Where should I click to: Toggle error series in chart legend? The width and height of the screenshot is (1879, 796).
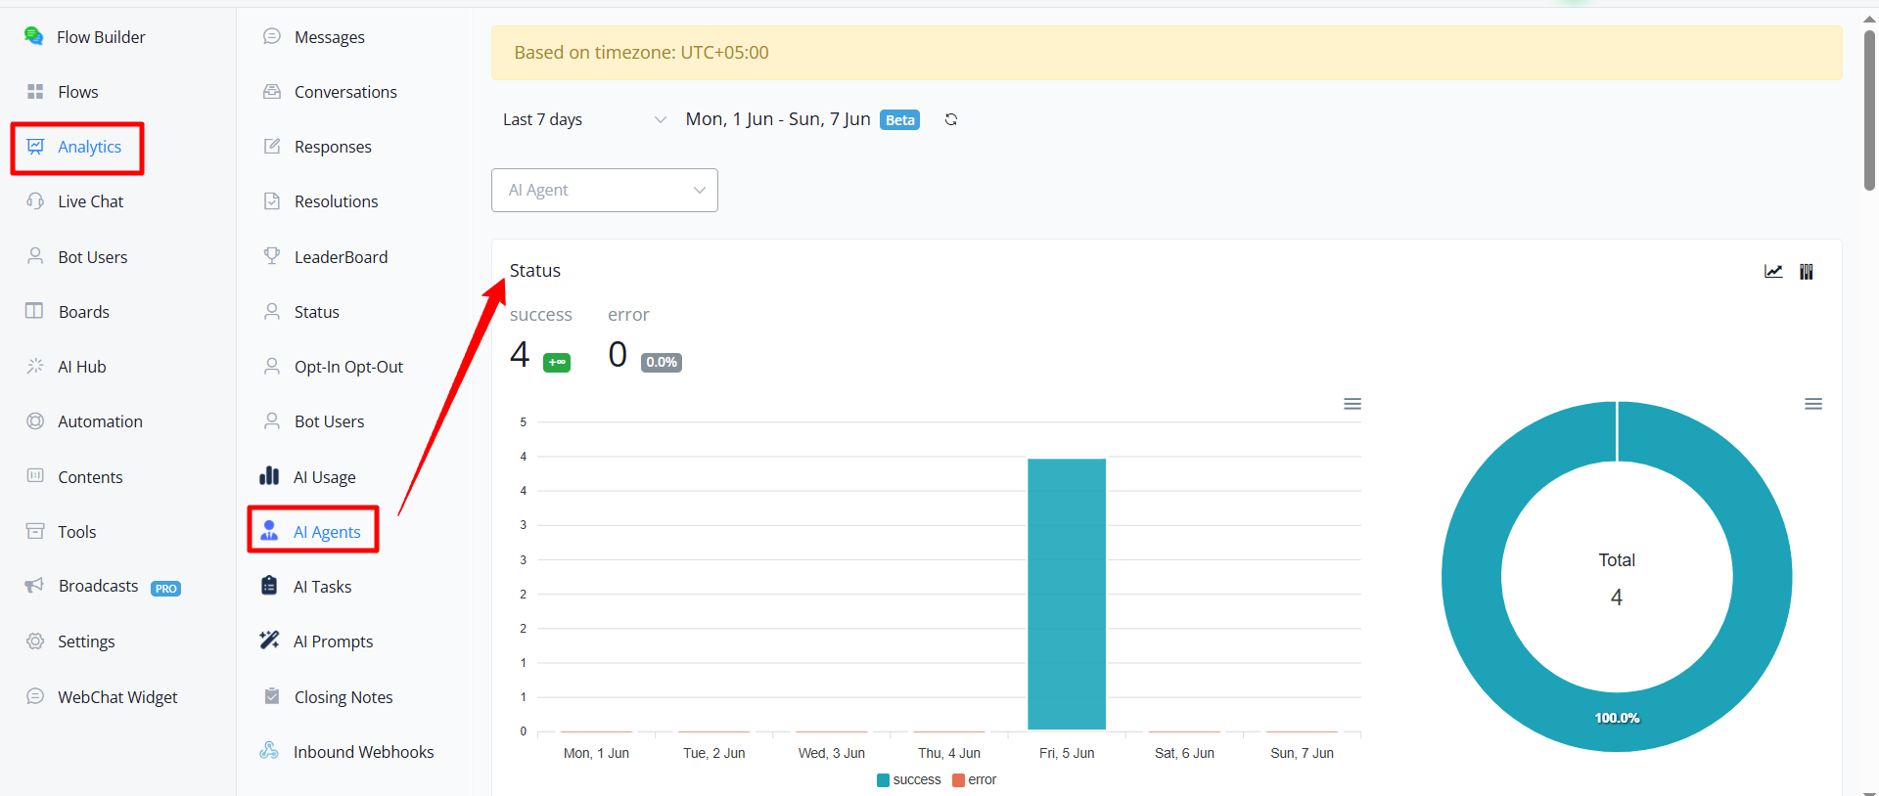[975, 779]
